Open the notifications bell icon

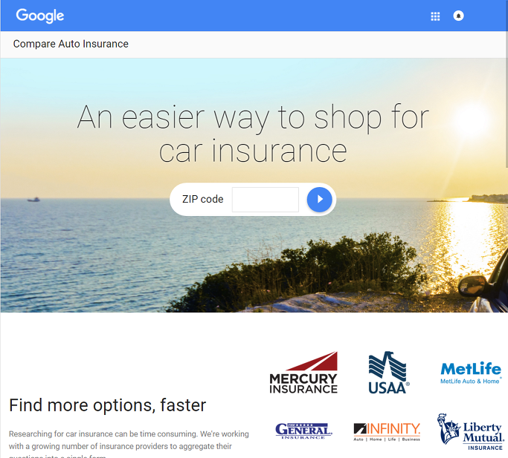458,16
